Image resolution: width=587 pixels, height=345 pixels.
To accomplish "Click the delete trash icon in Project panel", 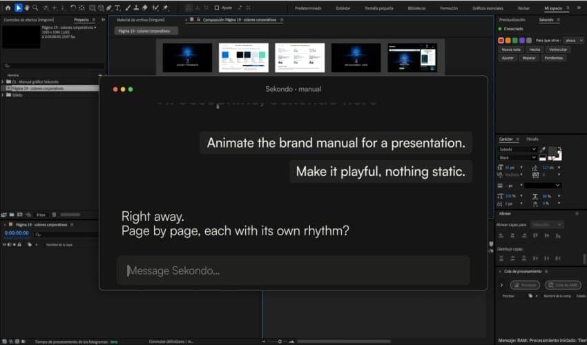I will coord(54,215).
